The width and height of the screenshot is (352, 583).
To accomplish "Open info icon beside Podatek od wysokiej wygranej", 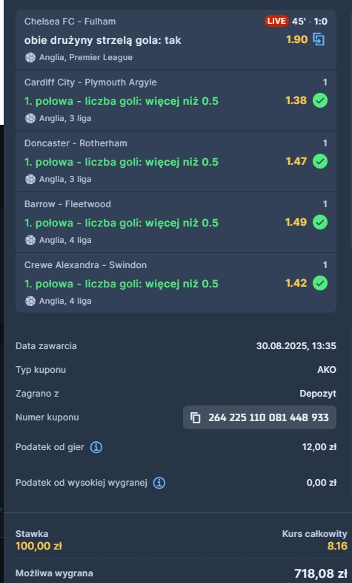I will [x=159, y=483].
